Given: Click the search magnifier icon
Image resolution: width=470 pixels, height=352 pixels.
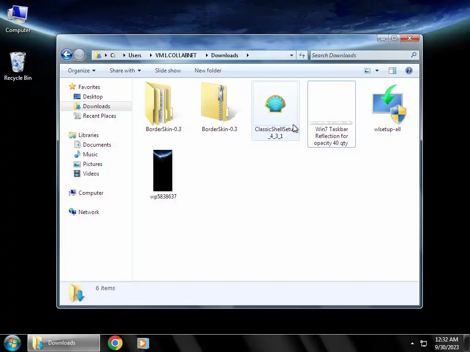Looking at the screenshot, I should pos(414,55).
